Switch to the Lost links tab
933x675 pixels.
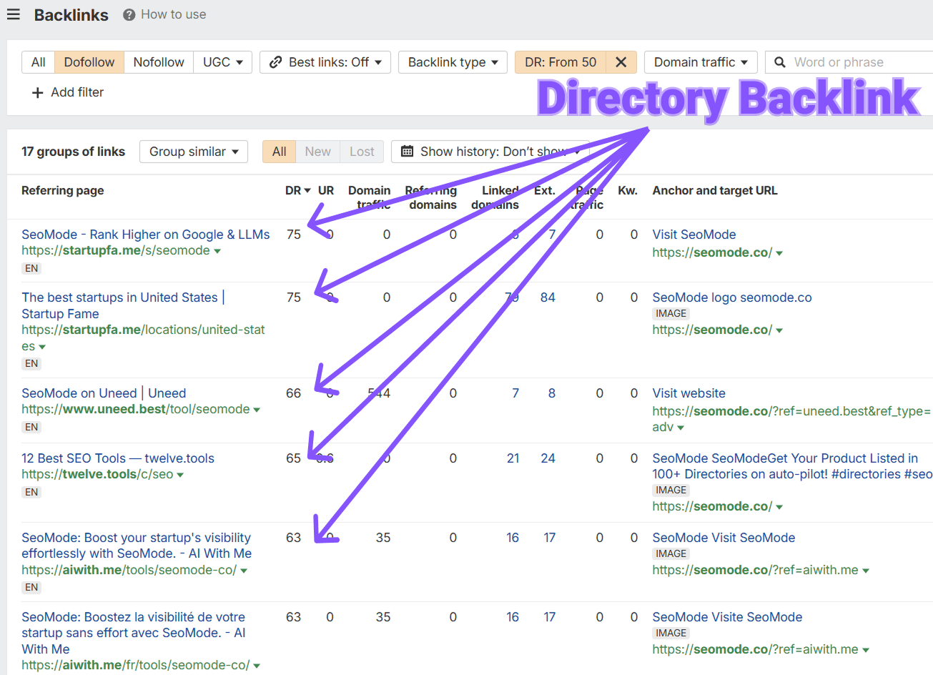tap(362, 152)
